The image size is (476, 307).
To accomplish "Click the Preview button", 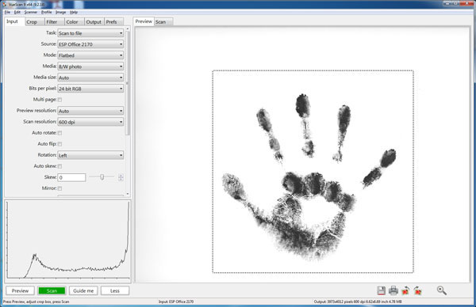I will (20, 290).
